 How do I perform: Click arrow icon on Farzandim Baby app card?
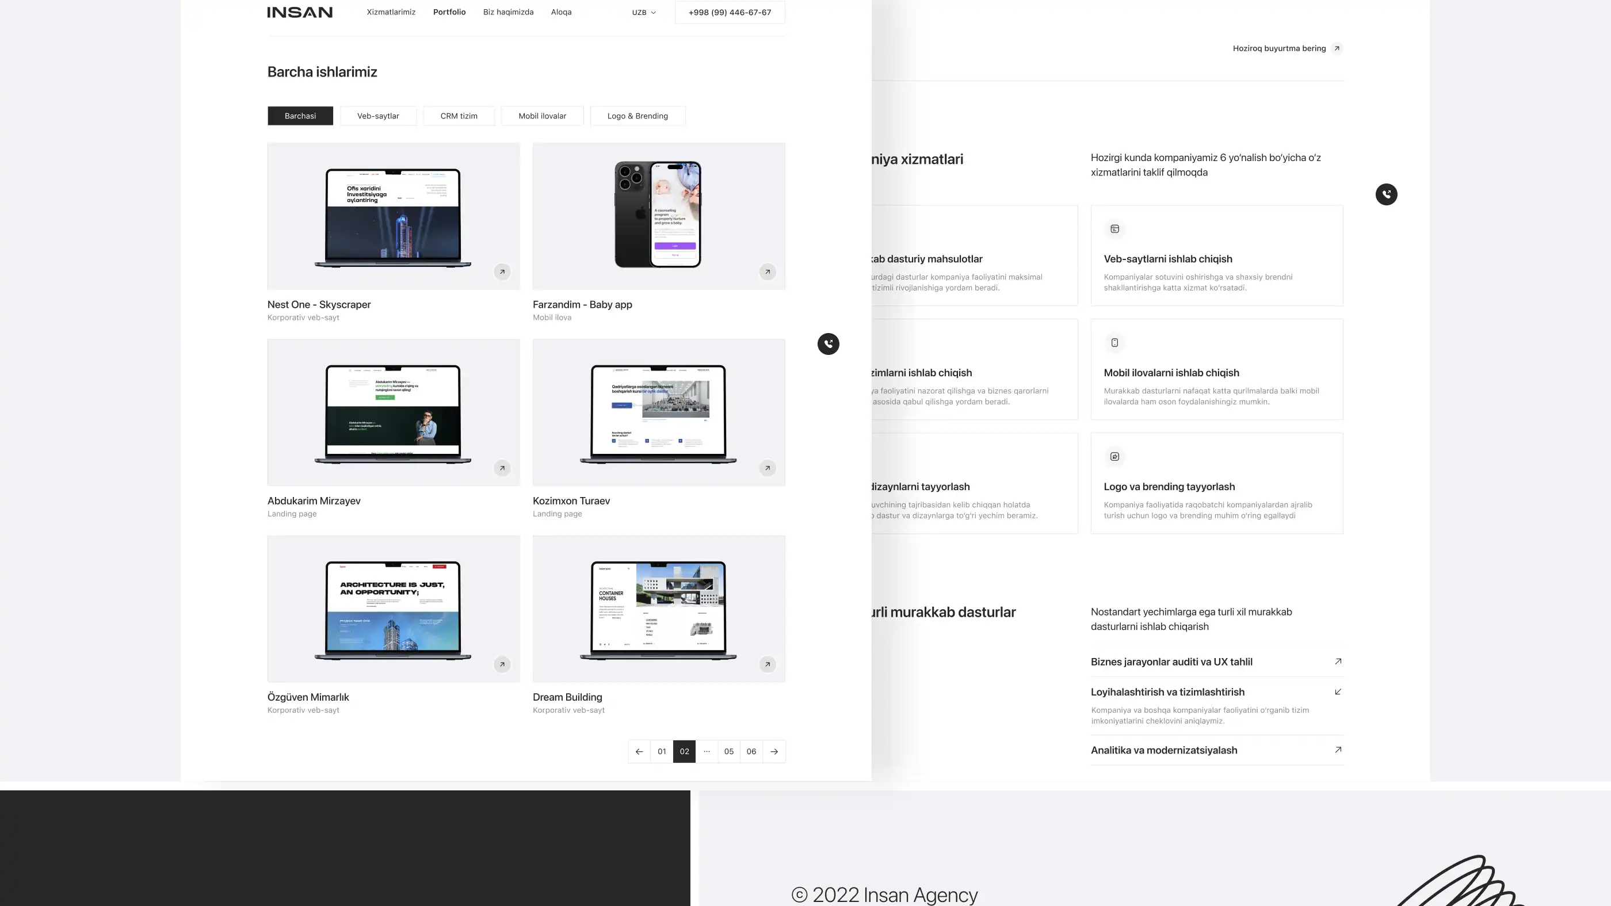[x=767, y=272]
